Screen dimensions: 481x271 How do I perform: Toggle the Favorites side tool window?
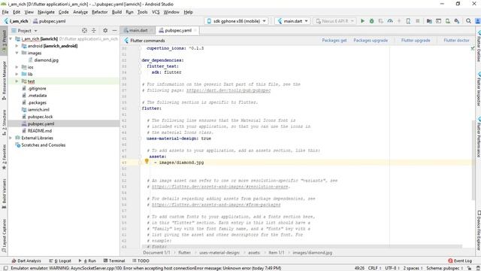[4, 157]
